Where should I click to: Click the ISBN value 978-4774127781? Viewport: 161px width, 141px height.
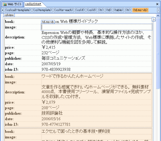pyautogui.click(x=56, y=125)
